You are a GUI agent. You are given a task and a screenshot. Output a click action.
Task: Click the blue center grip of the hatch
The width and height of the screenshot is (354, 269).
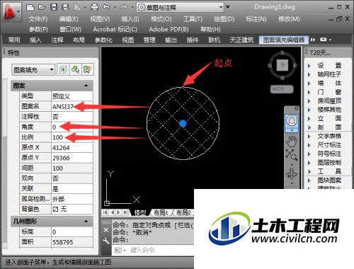point(183,123)
